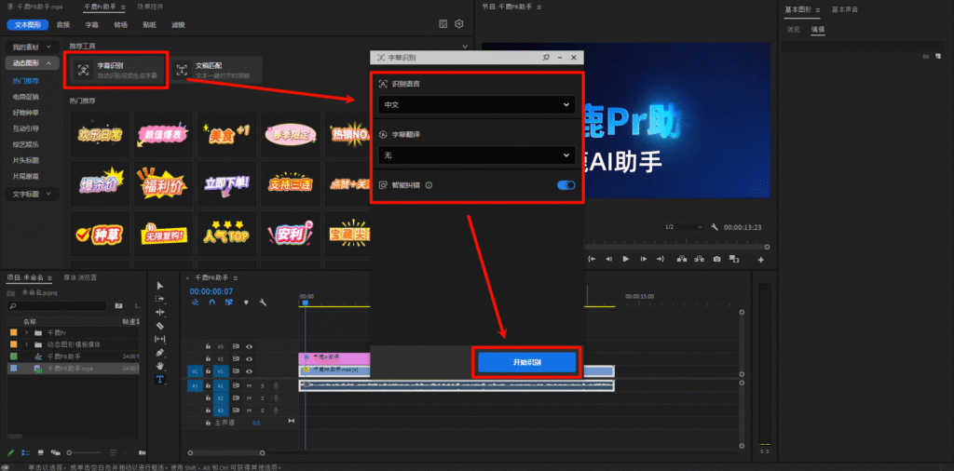This screenshot has width=954, height=471.
Task: Select the Slip tool
Action: click(x=160, y=339)
